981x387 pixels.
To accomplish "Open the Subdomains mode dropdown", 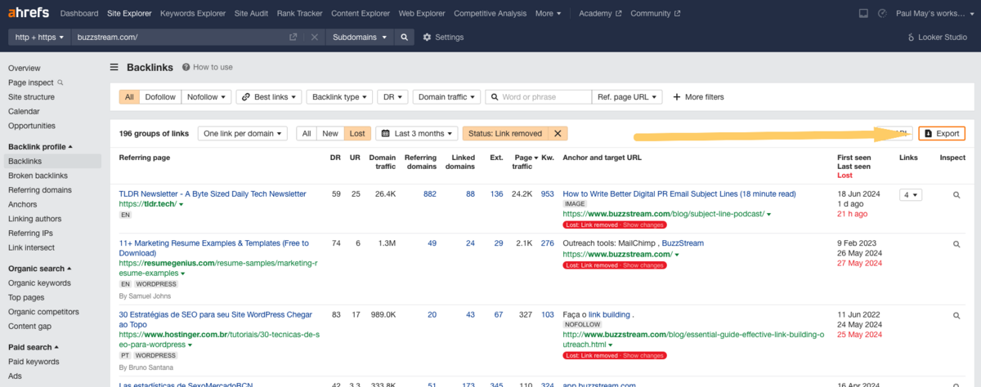I will (359, 38).
